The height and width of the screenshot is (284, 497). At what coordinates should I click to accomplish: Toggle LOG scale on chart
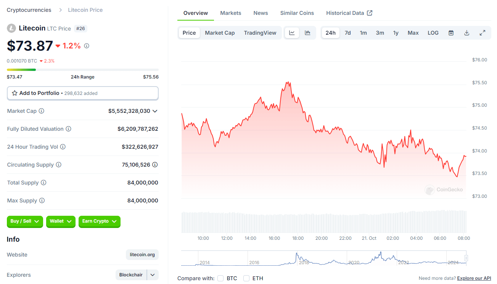[x=433, y=33]
